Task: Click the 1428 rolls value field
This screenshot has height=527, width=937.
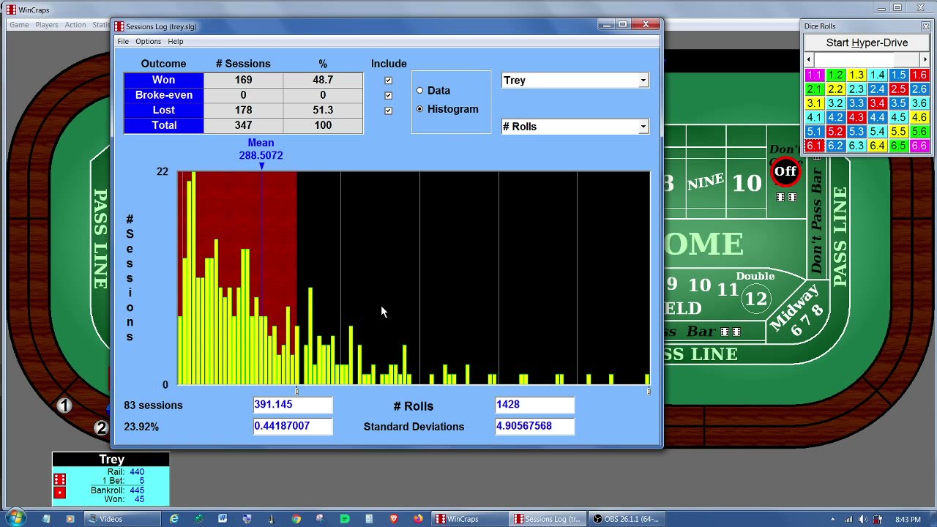Action: coord(534,405)
